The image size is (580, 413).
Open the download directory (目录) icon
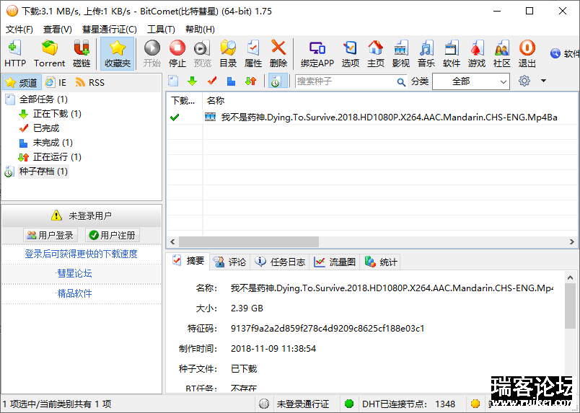[x=228, y=53]
